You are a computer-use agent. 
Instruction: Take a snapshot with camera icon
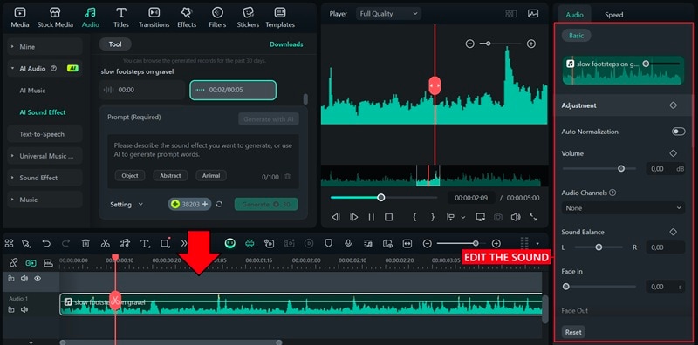point(497,217)
